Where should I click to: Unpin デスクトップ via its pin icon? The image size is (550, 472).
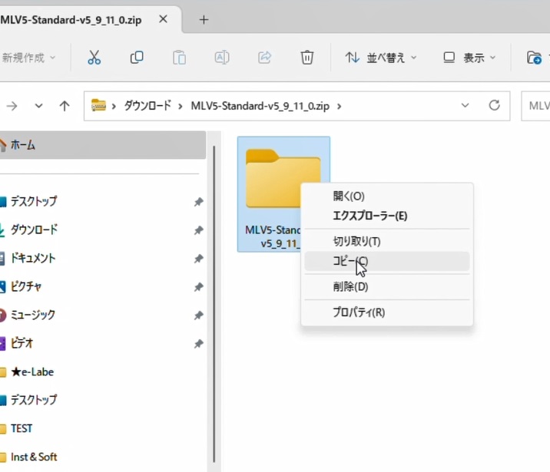(199, 202)
